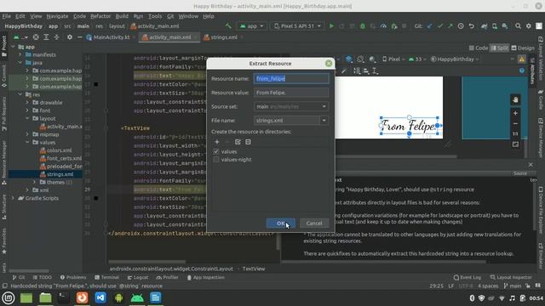Open the Logcat tool window
Image resolution: width=545 pixels, height=306 pixels.
pyautogui.click(x=138, y=278)
